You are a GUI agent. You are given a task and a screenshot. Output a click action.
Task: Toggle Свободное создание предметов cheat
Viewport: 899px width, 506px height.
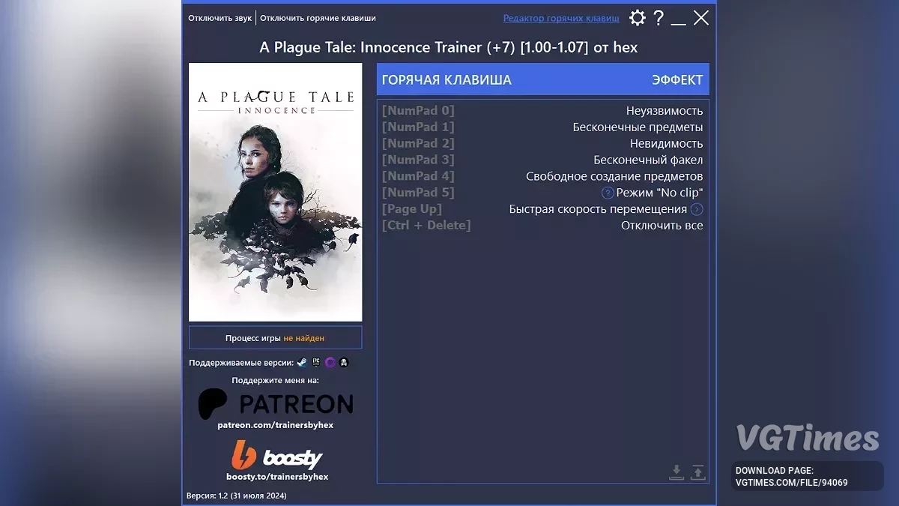pos(614,177)
